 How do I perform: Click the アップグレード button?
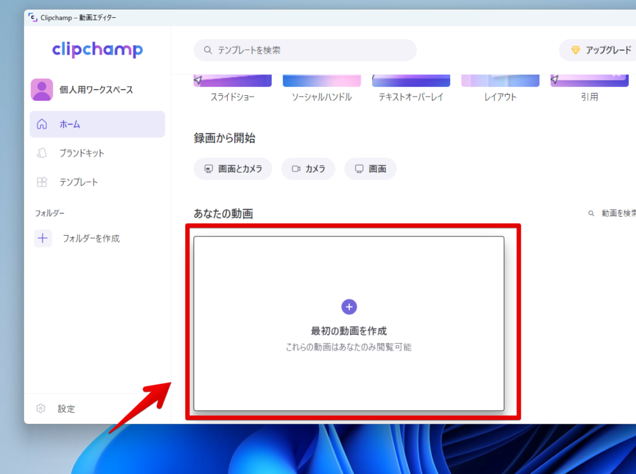(601, 50)
